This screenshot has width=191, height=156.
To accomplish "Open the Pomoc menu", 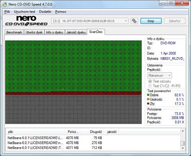I will pos(61,12).
